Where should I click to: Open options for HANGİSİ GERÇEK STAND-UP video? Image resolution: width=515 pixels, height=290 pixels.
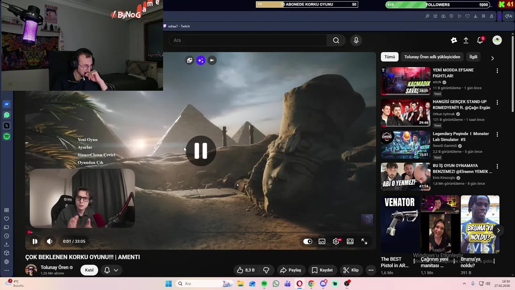497,103
